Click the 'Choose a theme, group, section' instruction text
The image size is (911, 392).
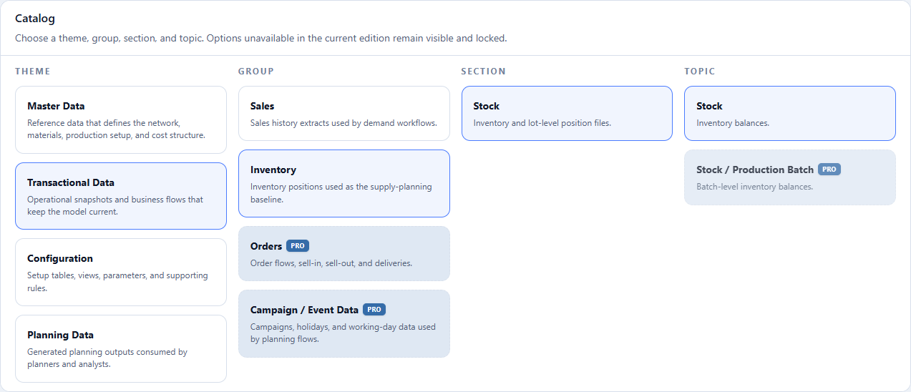pos(261,39)
